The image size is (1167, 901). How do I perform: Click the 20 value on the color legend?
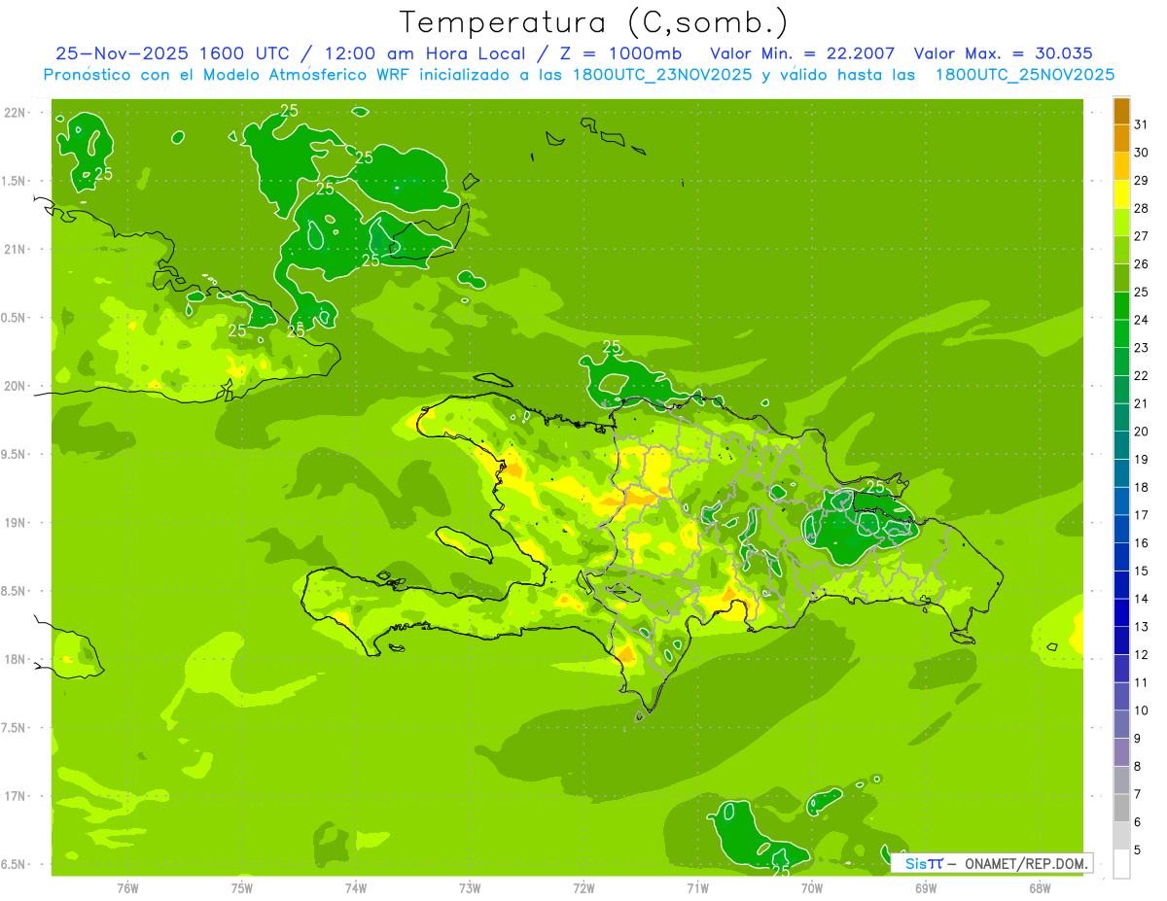tap(1141, 432)
